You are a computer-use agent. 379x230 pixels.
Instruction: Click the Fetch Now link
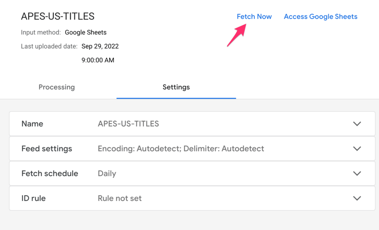point(254,17)
